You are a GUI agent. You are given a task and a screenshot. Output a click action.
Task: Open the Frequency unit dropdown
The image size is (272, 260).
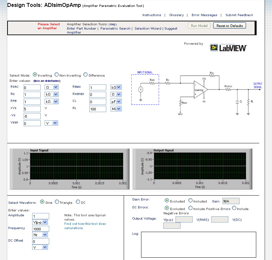point(40,235)
